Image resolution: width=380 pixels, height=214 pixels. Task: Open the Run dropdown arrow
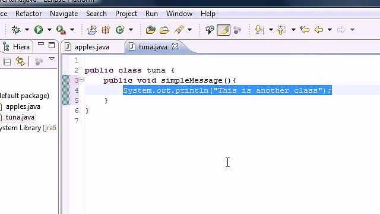point(49,30)
